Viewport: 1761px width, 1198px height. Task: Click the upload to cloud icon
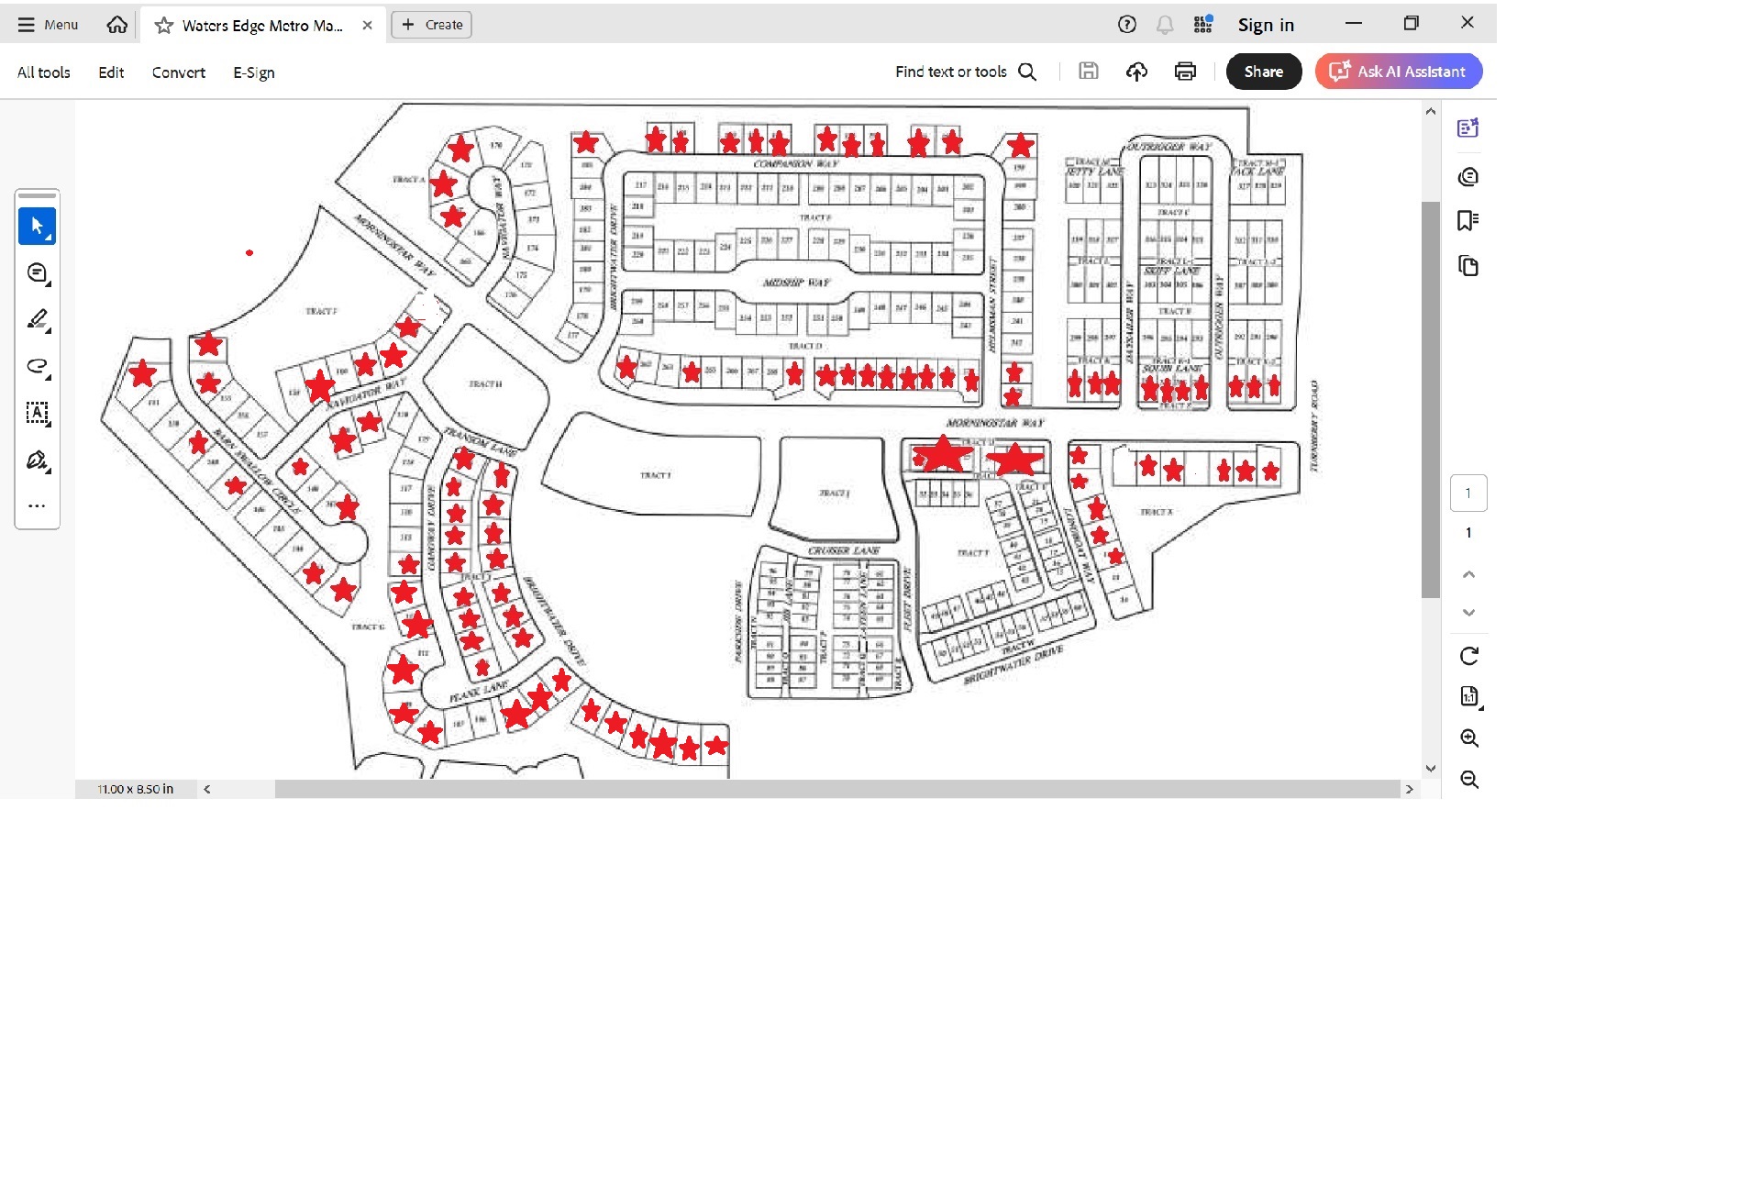point(1136,72)
